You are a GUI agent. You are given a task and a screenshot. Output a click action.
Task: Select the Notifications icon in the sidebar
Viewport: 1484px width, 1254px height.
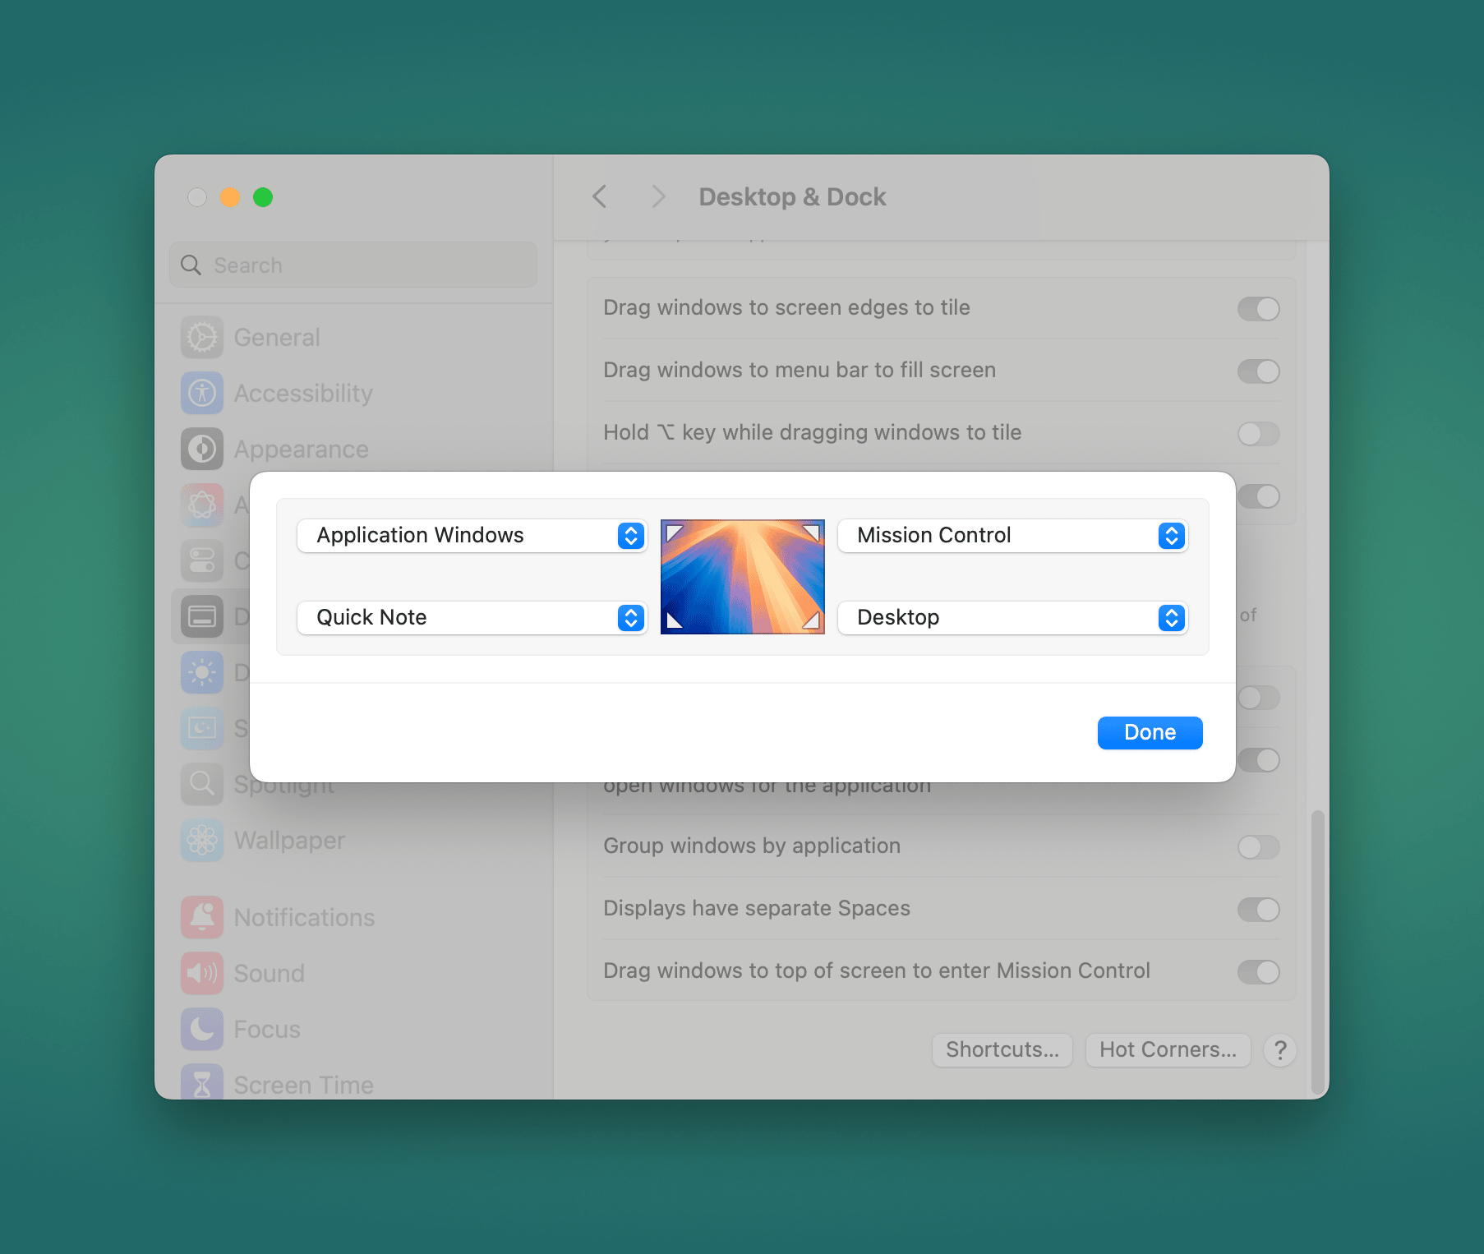pos(202,918)
